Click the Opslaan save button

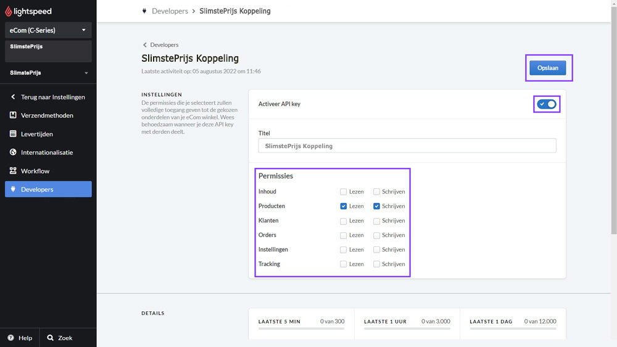coord(547,68)
